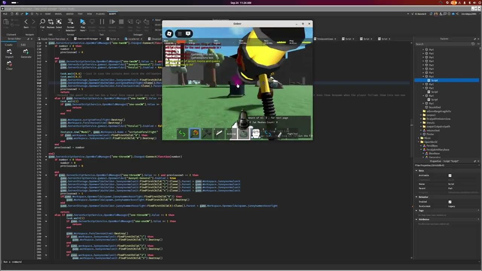Click the new file icon in the quick access bar
This screenshot has height=271, width=482.
[x=12, y=14]
